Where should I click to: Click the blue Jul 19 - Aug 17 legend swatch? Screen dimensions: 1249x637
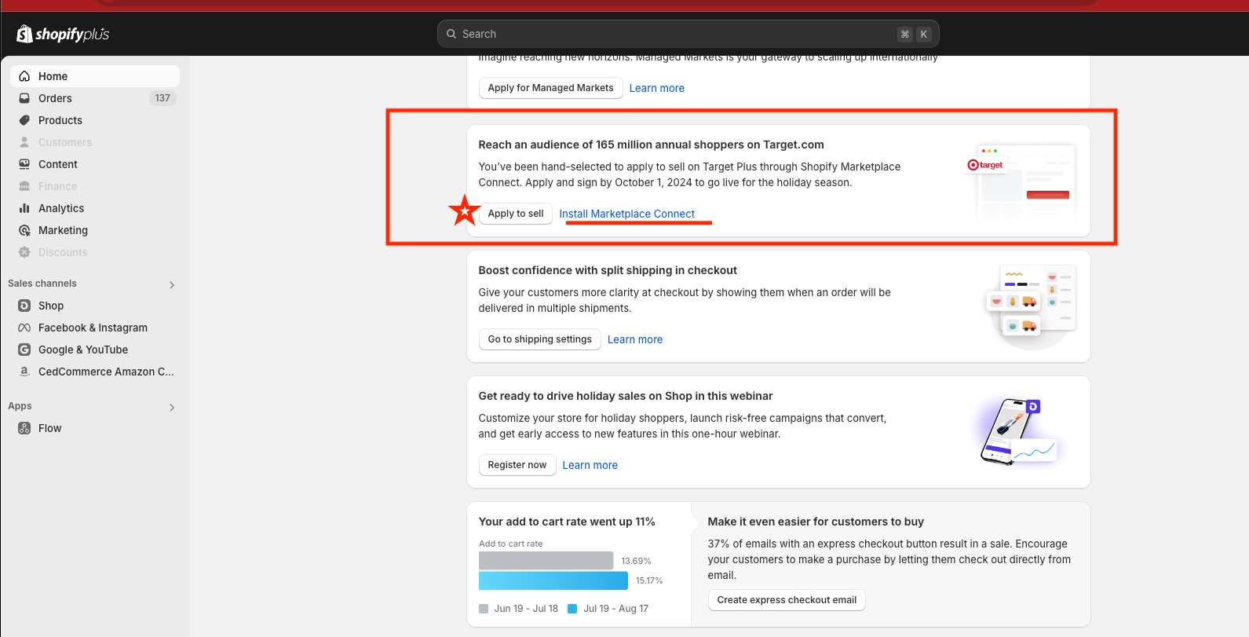click(x=572, y=609)
